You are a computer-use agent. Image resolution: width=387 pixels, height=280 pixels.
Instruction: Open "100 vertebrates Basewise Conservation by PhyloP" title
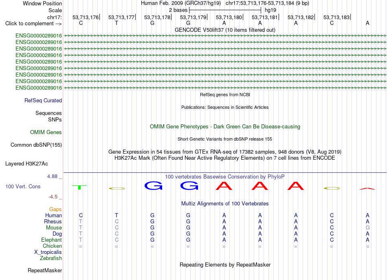click(x=225, y=176)
